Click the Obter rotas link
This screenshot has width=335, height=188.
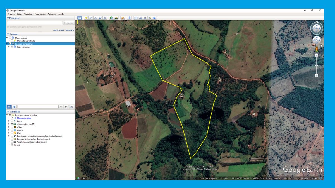pos(59,30)
